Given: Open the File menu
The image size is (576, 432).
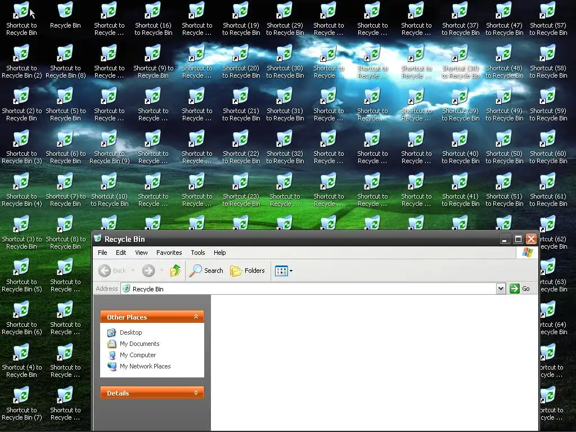Looking at the screenshot, I should (102, 253).
